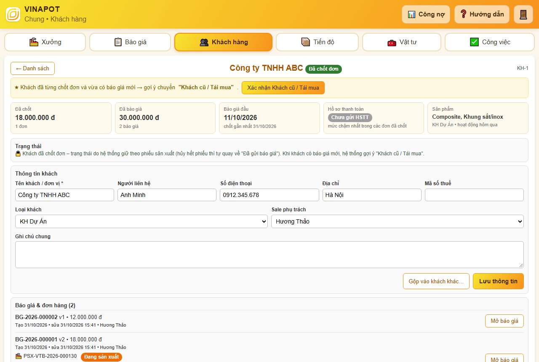Click the Chưa gửi HSTT badge

pyautogui.click(x=350, y=117)
